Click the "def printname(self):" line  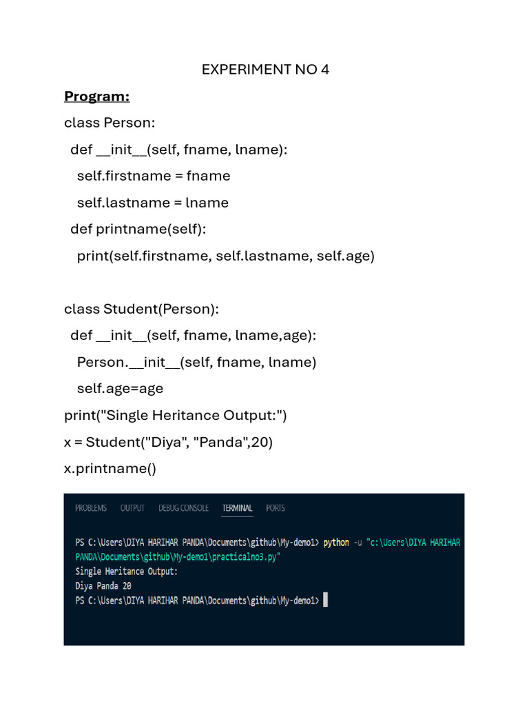pyautogui.click(x=138, y=229)
